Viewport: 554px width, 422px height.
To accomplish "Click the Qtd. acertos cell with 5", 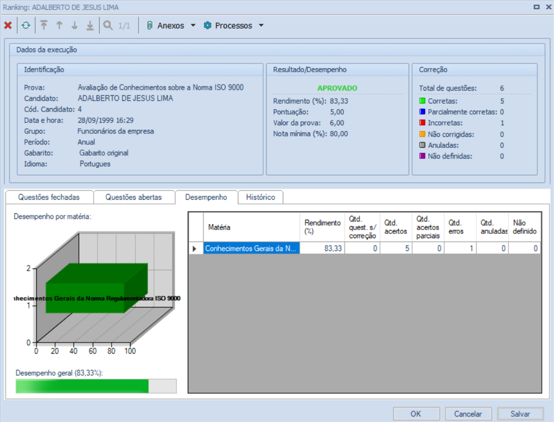I will tap(396, 248).
